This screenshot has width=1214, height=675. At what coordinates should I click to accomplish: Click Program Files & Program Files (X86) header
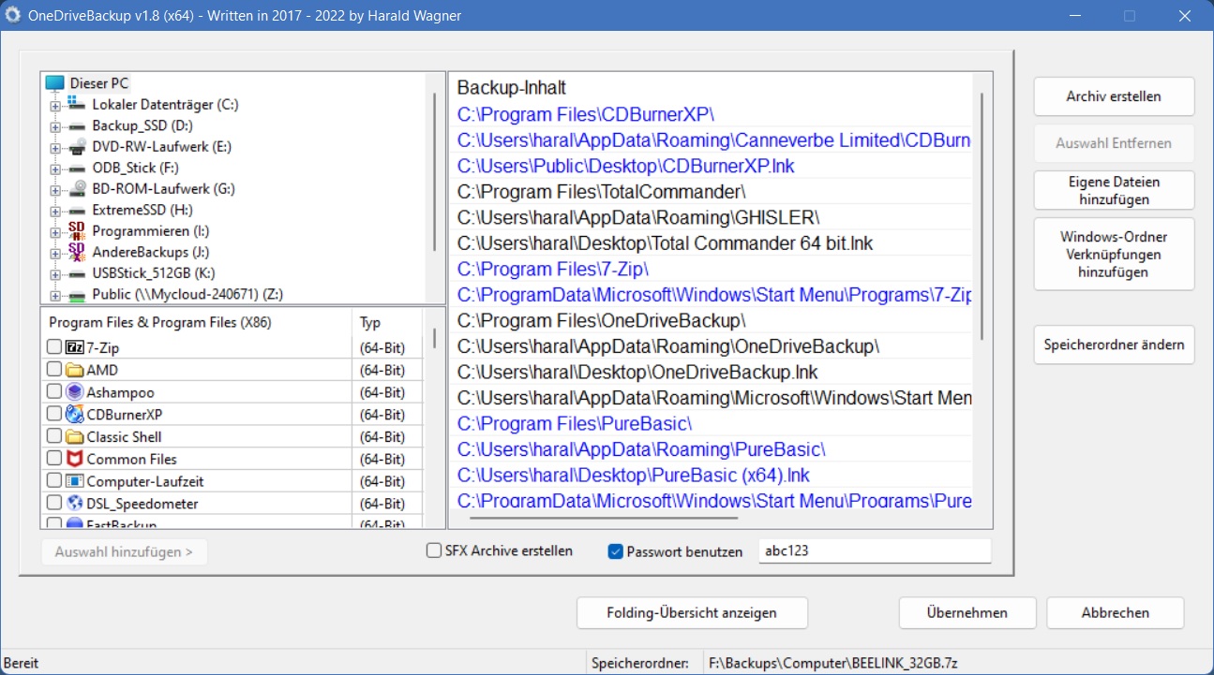click(197, 322)
